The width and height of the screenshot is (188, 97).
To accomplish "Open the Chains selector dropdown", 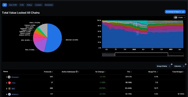I will click(180, 17).
